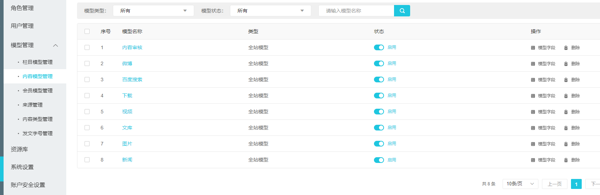Image resolution: width=600 pixels, height=195 pixels.
Task: Disable the status switch for 图片
Action: pos(379,144)
